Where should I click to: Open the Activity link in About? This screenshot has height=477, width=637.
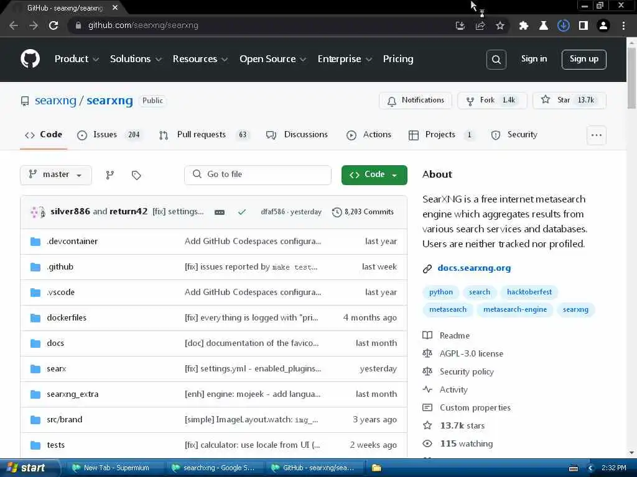(453, 390)
